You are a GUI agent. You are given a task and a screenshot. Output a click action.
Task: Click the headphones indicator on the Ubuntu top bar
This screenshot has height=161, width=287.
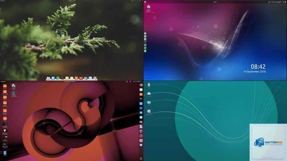(x=127, y=82)
